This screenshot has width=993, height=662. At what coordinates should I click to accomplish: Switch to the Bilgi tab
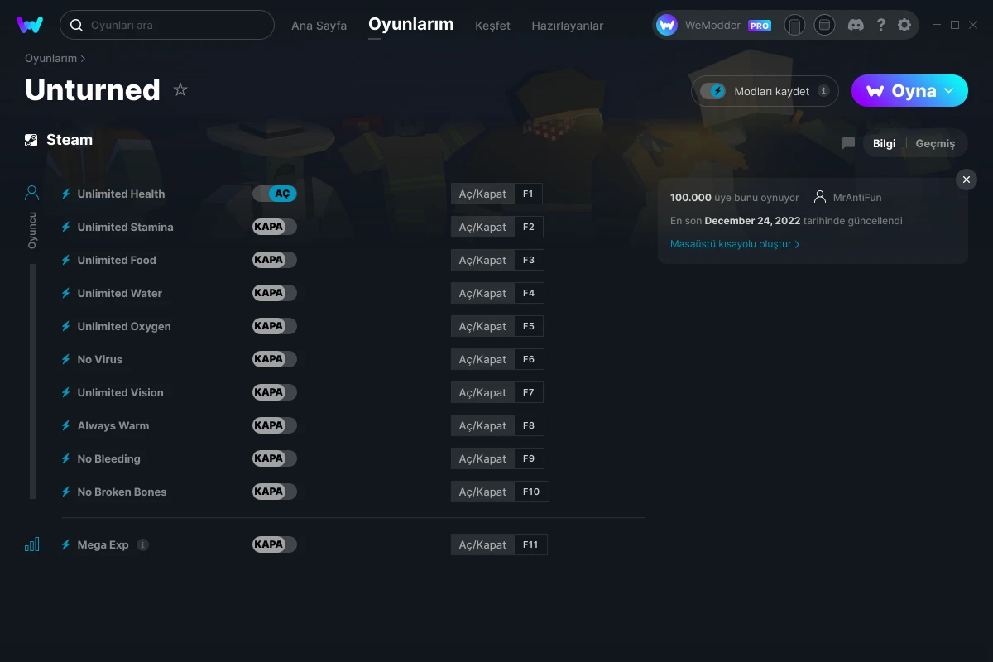point(884,143)
